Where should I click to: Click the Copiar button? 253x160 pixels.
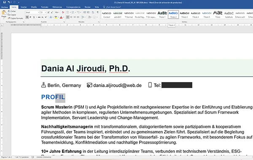pos(12,15)
